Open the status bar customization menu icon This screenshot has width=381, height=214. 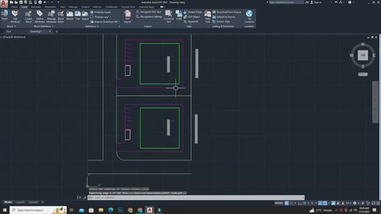click(x=378, y=203)
